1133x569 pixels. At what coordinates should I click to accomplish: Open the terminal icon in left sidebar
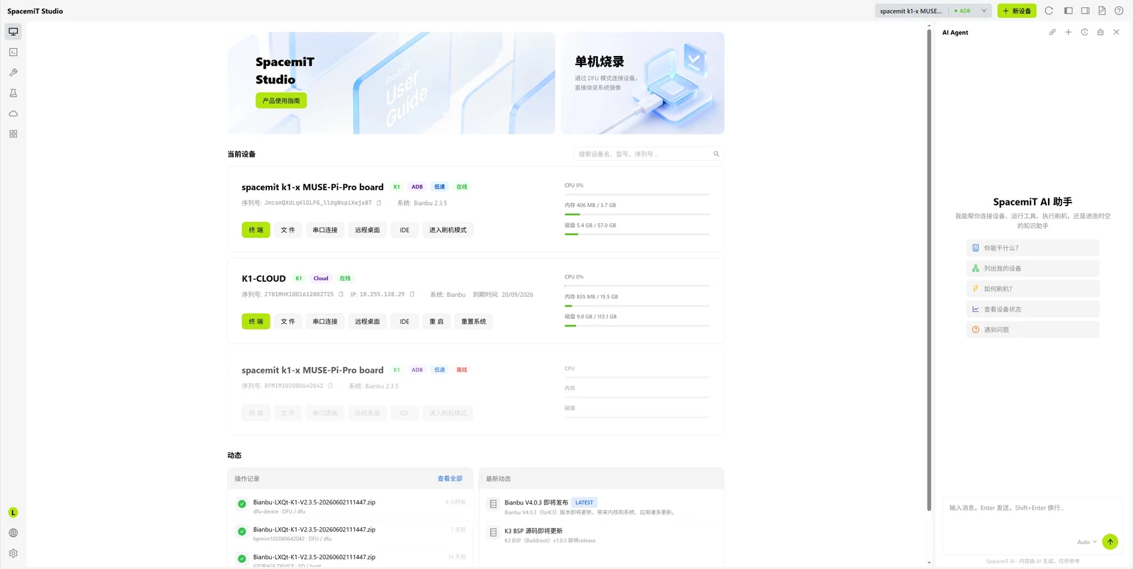click(13, 52)
